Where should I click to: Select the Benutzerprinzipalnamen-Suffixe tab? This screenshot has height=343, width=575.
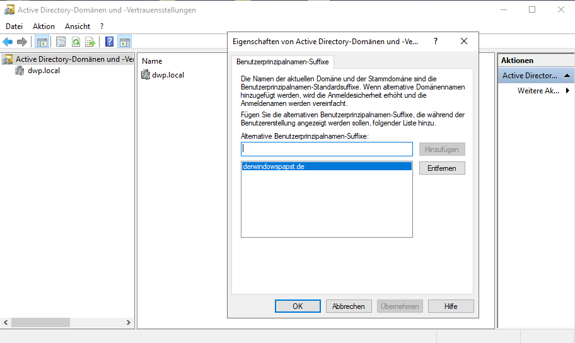coord(282,62)
